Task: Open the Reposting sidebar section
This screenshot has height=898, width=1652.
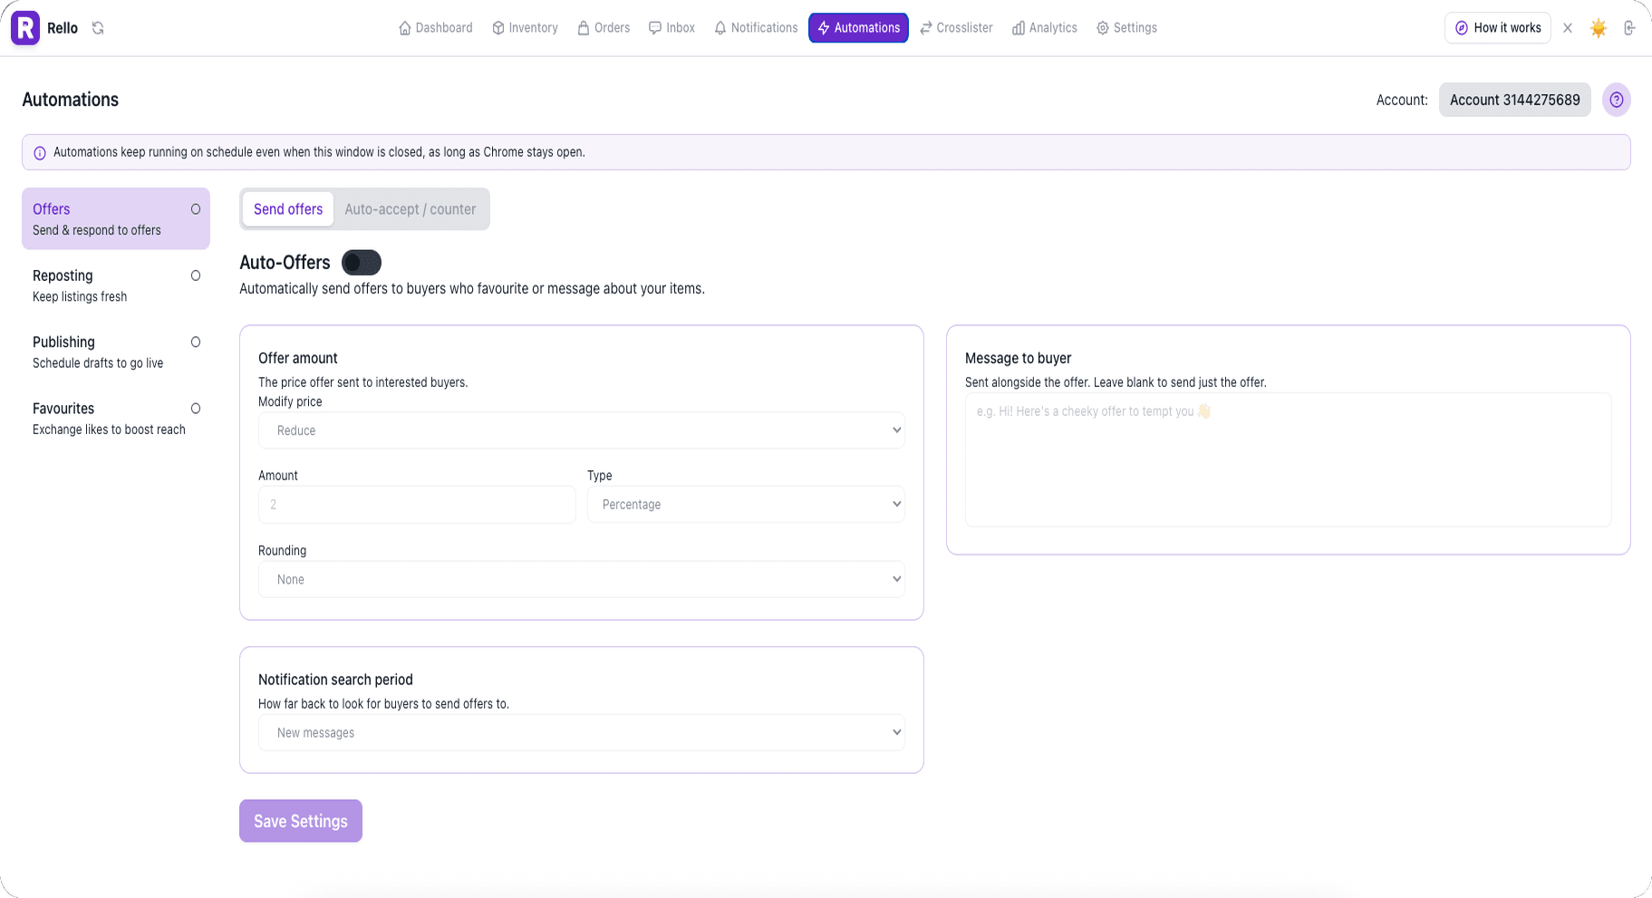Action: (x=116, y=285)
